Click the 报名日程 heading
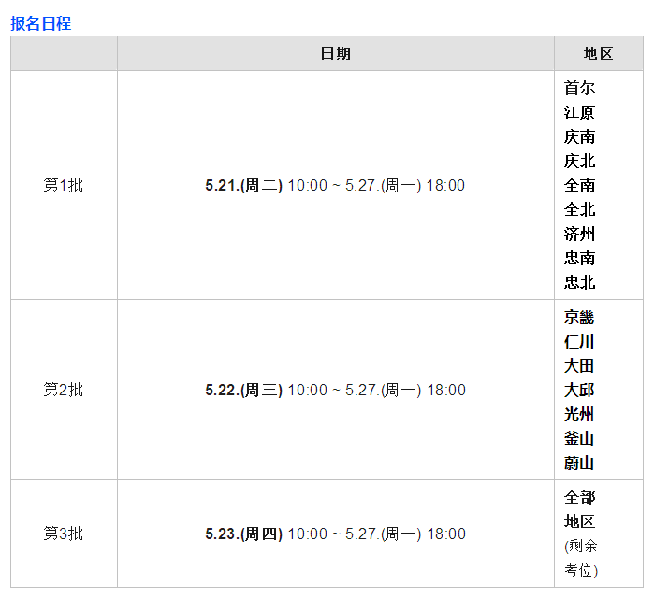This screenshot has height=598, width=654. coord(40,23)
